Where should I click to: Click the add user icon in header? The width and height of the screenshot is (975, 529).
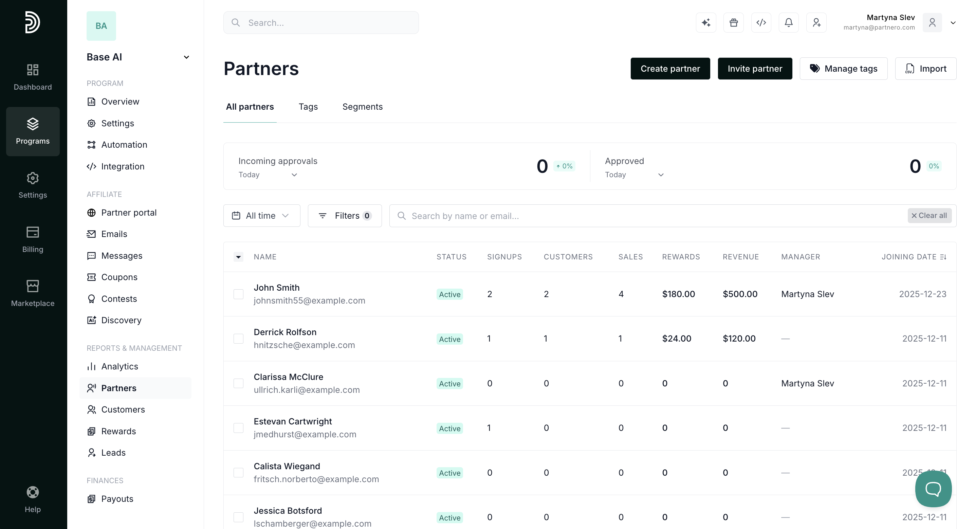816,23
